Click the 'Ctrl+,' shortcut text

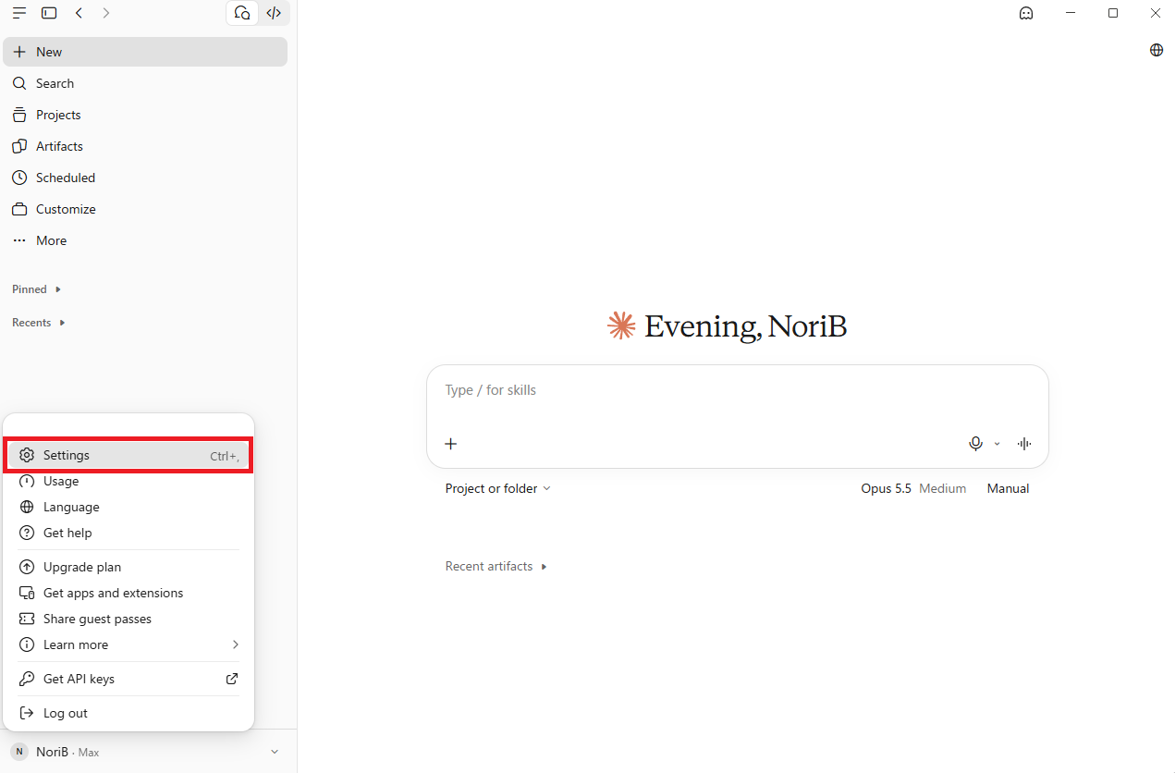[x=225, y=456]
